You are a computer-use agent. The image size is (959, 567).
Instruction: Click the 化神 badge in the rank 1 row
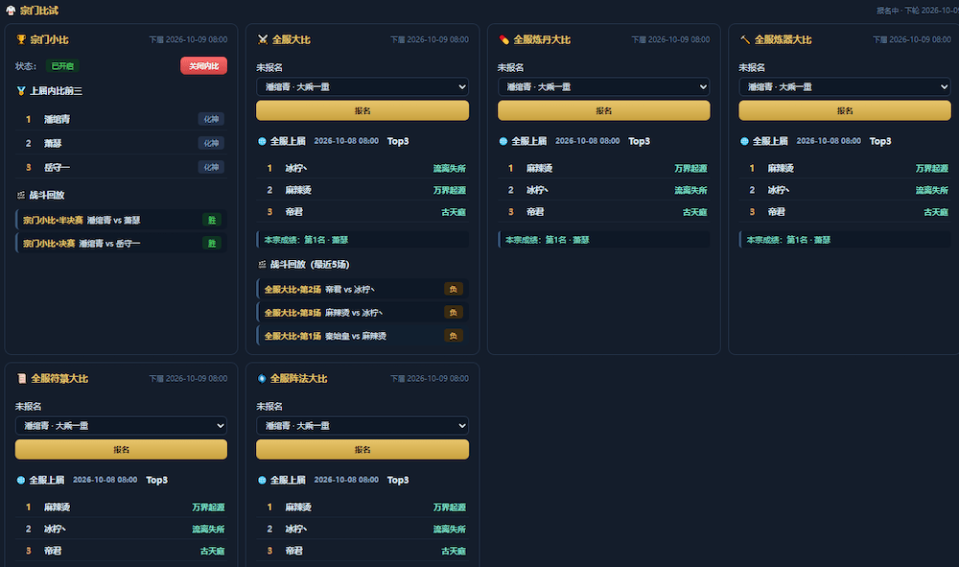211,119
